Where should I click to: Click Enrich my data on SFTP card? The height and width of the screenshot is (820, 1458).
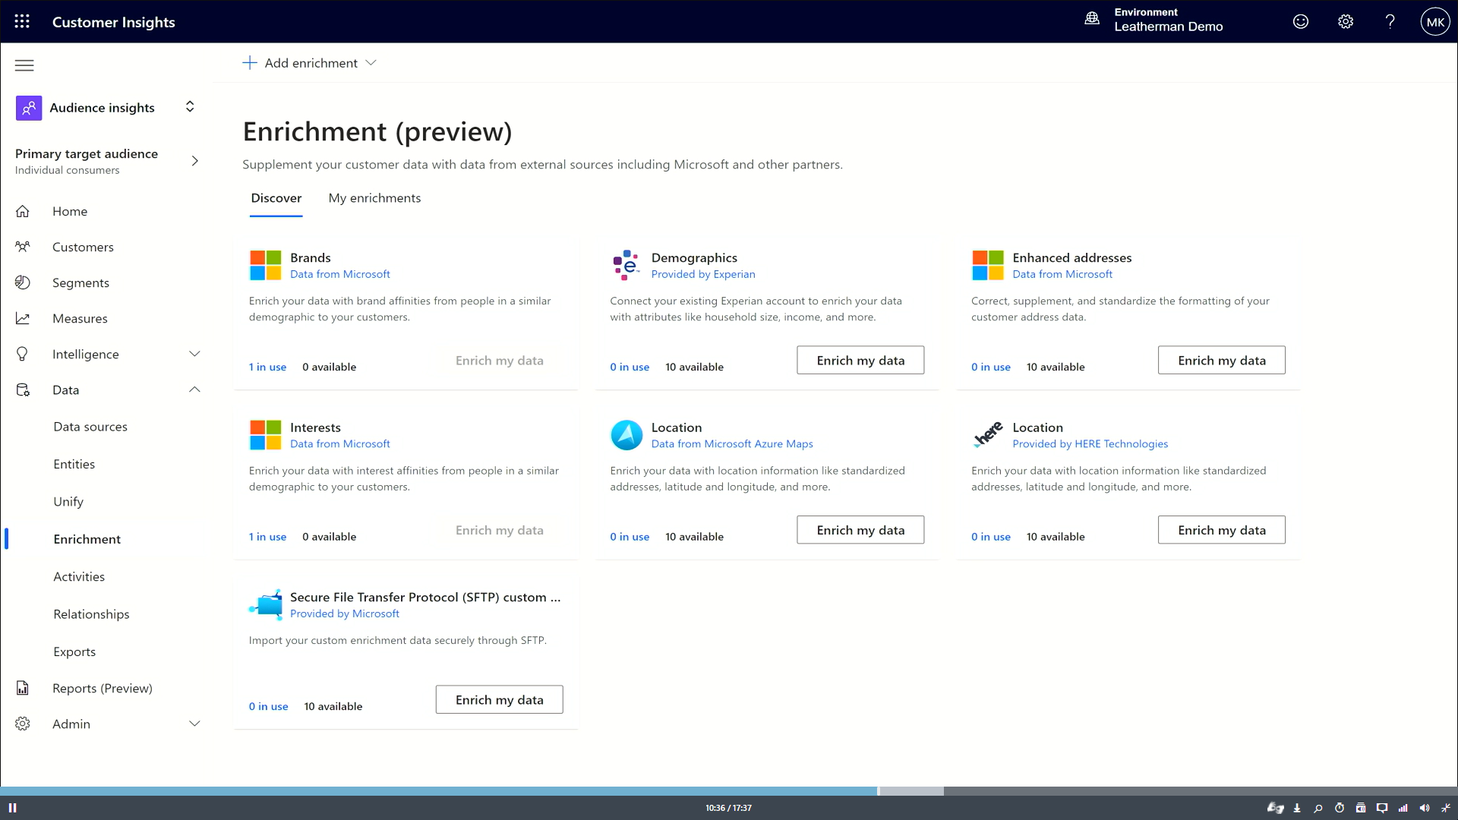(x=500, y=700)
